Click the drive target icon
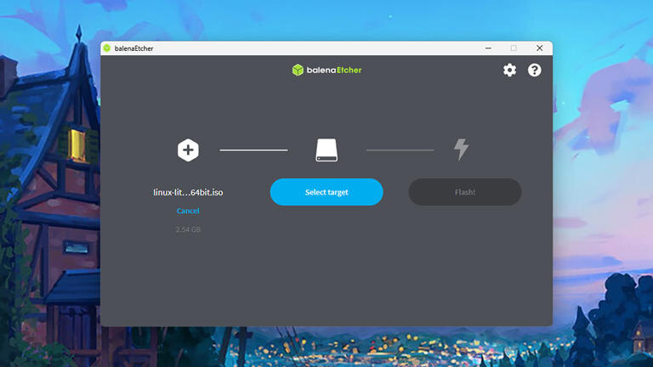 [x=326, y=150]
